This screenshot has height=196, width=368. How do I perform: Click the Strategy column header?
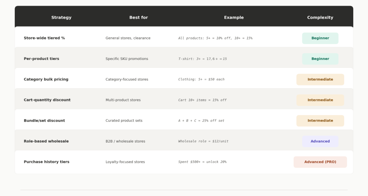coord(61,17)
